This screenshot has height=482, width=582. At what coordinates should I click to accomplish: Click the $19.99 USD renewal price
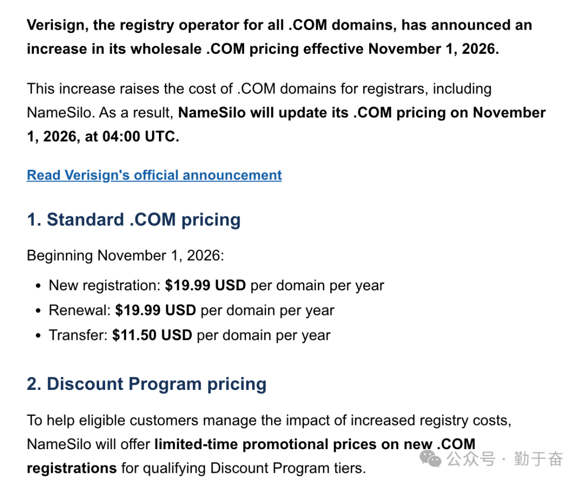click(x=156, y=311)
